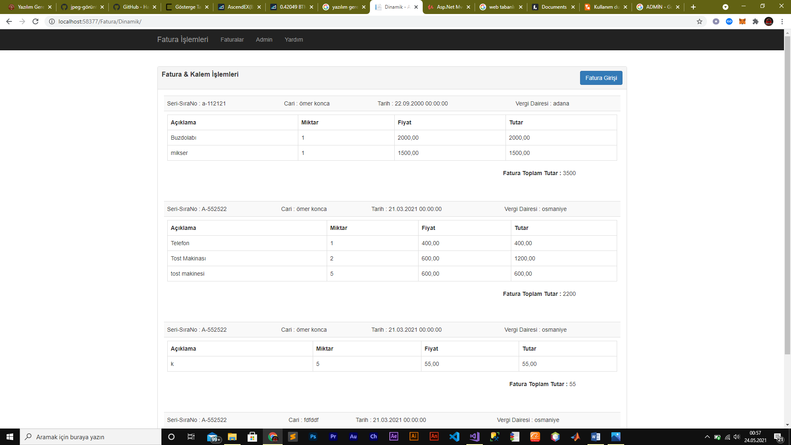Open Microsoft Word from the taskbar
This screenshot has height=445, width=791.
pyautogui.click(x=594, y=437)
